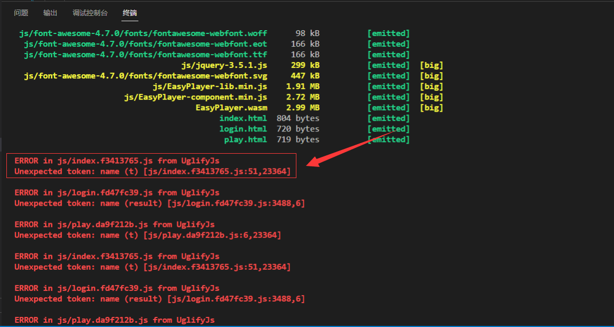Click [big] flag on EasyPlayer-component.min.js row
The image size is (614, 327).
coord(432,97)
